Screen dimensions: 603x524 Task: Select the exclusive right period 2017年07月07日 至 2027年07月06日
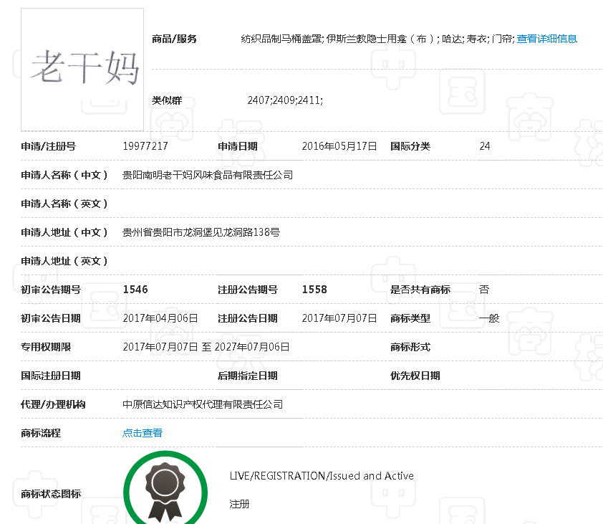click(206, 347)
